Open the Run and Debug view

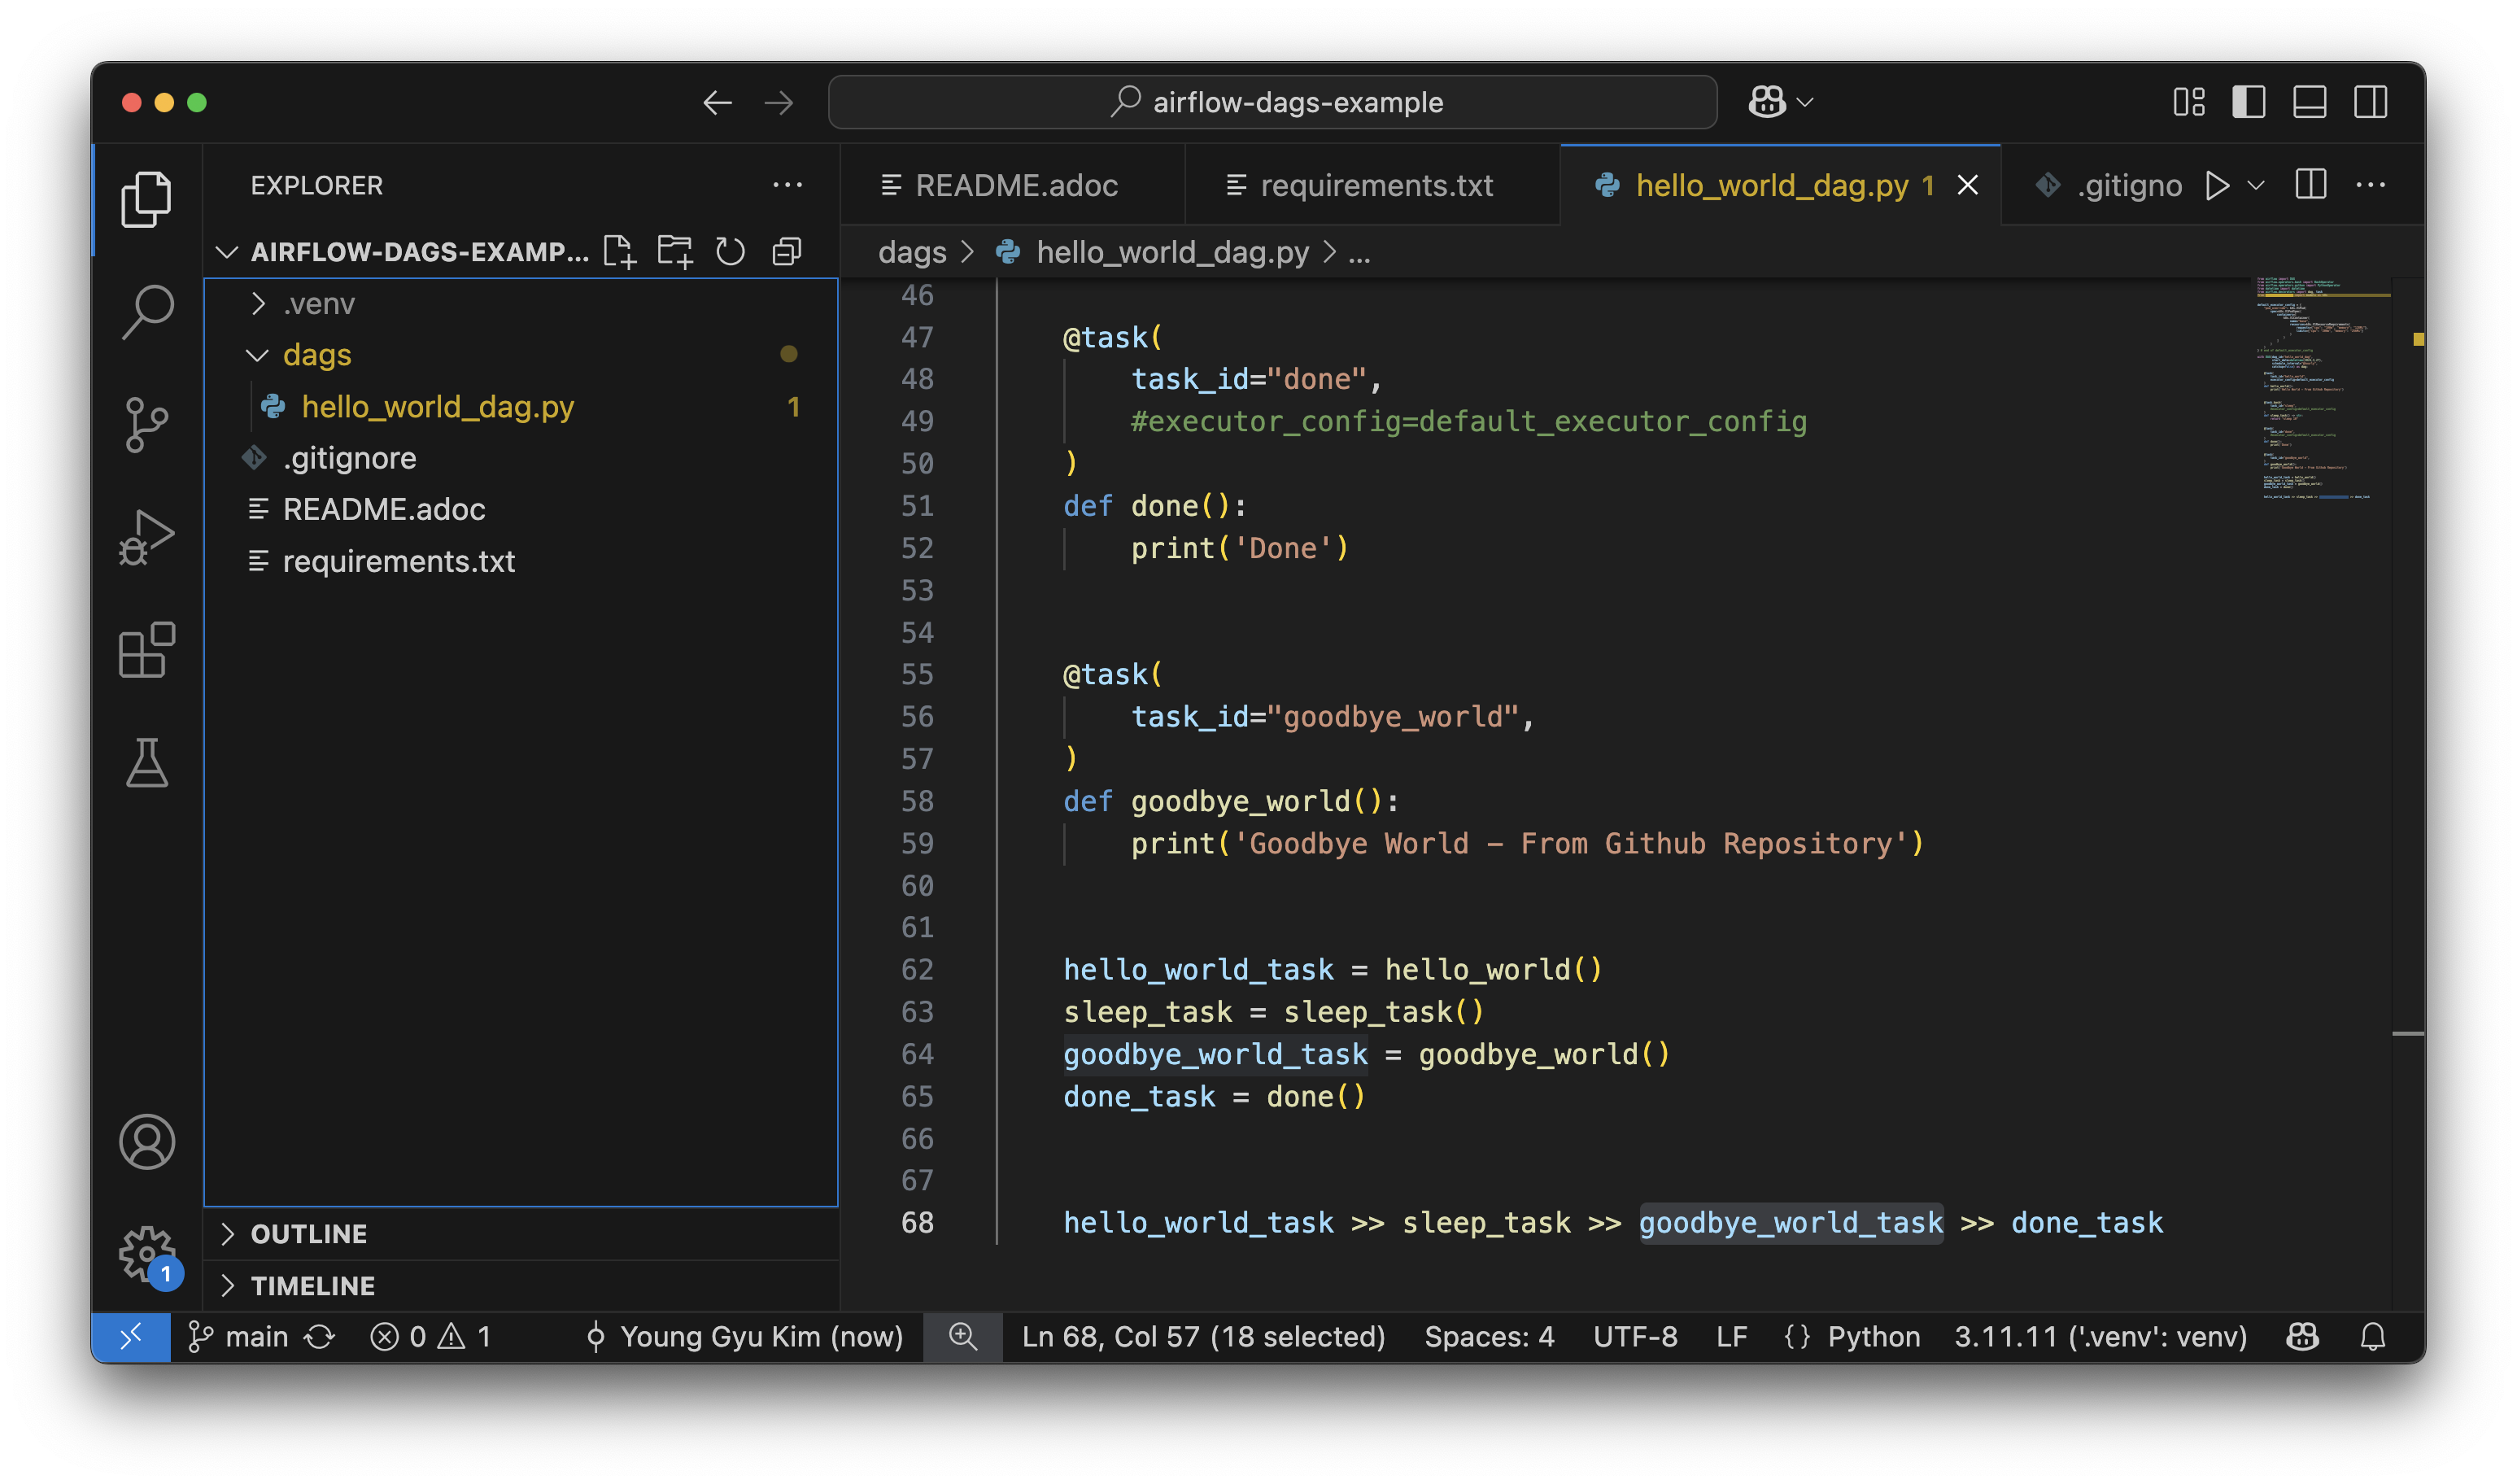pyautogui.click(x=147, y=537)
